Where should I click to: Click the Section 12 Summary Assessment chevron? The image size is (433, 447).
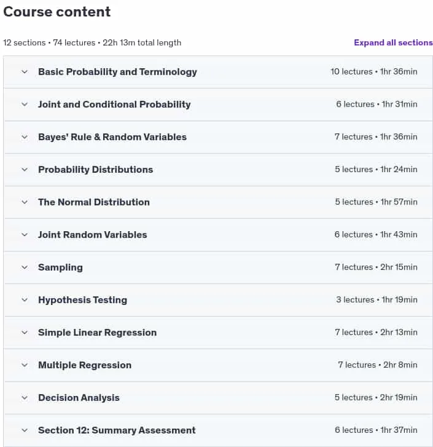(x=25, y=430)
